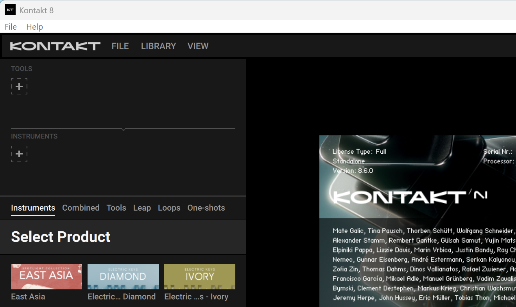The width and height of the screenshot is (516, 307).
Task: Open the VIEW dropdown in the header
Action: [198, 46]
